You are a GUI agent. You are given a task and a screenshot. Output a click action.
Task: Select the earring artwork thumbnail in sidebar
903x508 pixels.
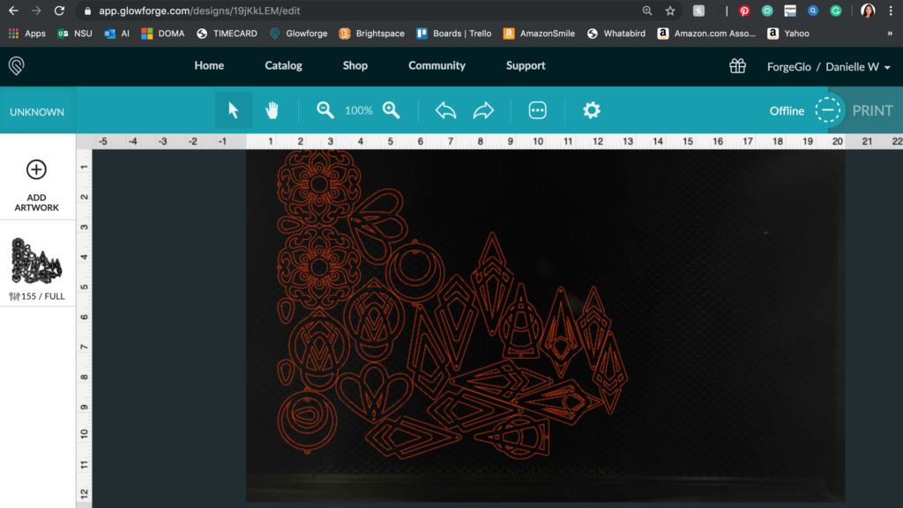coord(36,261)
